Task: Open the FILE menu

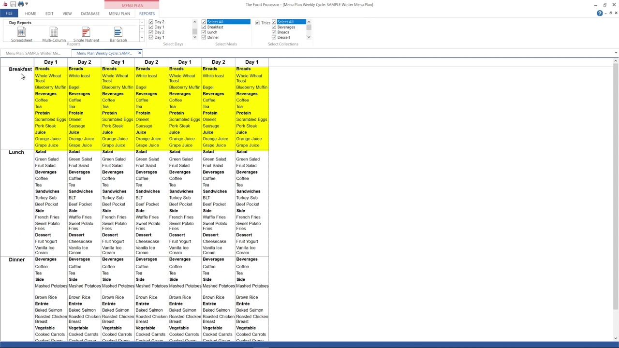Action: (x=9, y=14)
